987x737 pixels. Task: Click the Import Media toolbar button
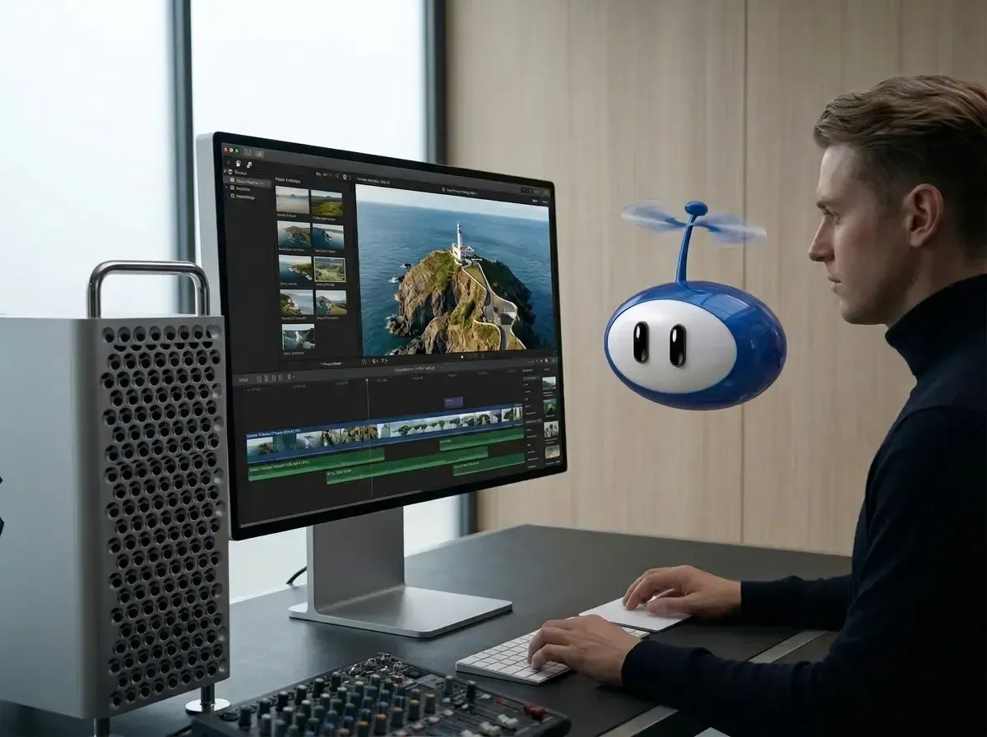247,152
